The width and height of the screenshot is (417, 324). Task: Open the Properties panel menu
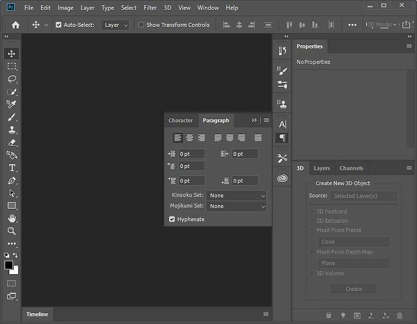[409, 46]
